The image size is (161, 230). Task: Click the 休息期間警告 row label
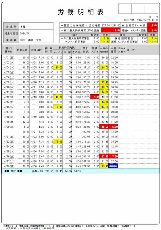click(x=124, y=38)
